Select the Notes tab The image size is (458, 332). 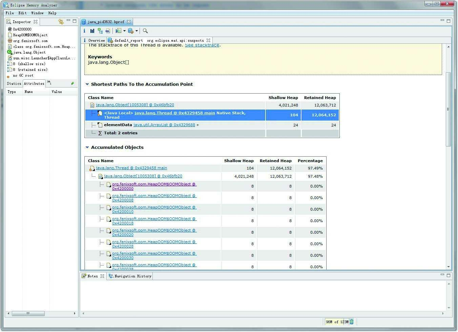(92, 276)
